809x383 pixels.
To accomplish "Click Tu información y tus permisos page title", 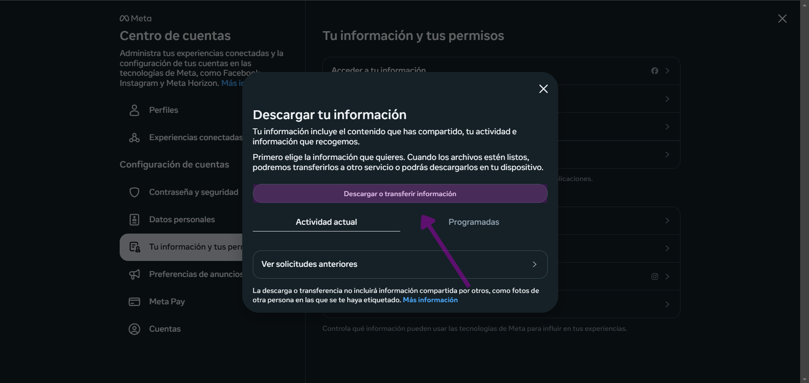I will (x=413, y=36).
